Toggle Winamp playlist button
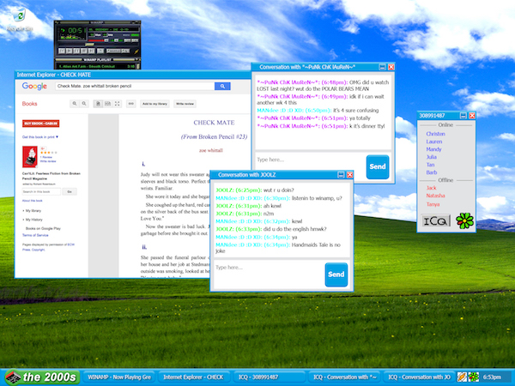 point(135,40)
